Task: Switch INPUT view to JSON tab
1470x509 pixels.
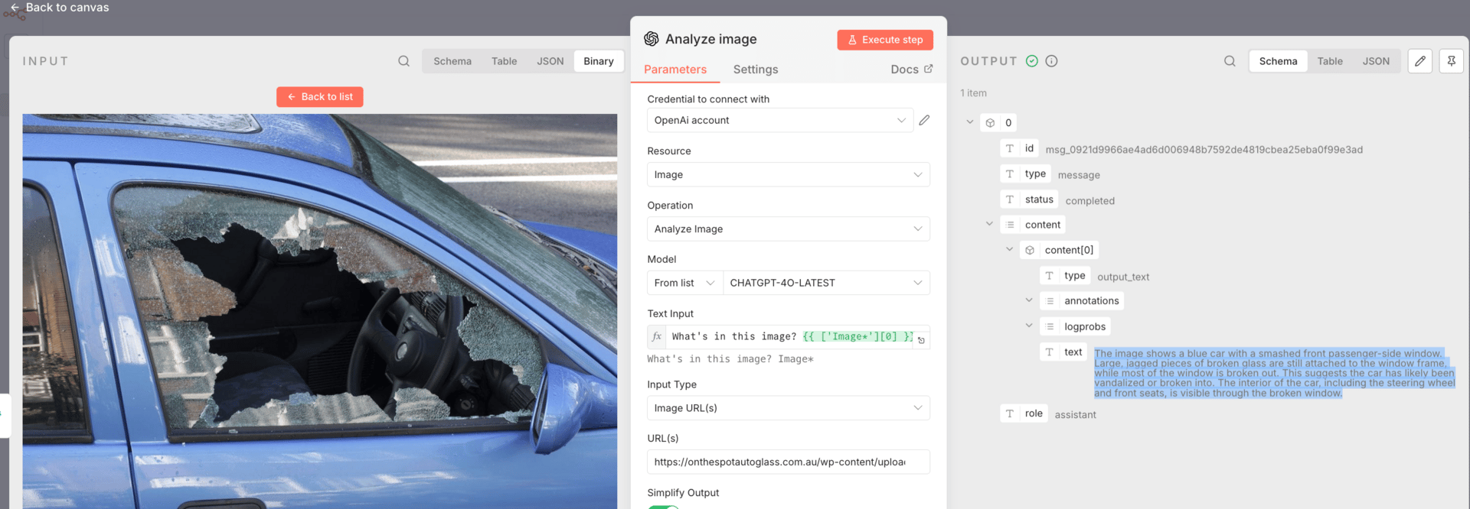Action: (550, 61)
